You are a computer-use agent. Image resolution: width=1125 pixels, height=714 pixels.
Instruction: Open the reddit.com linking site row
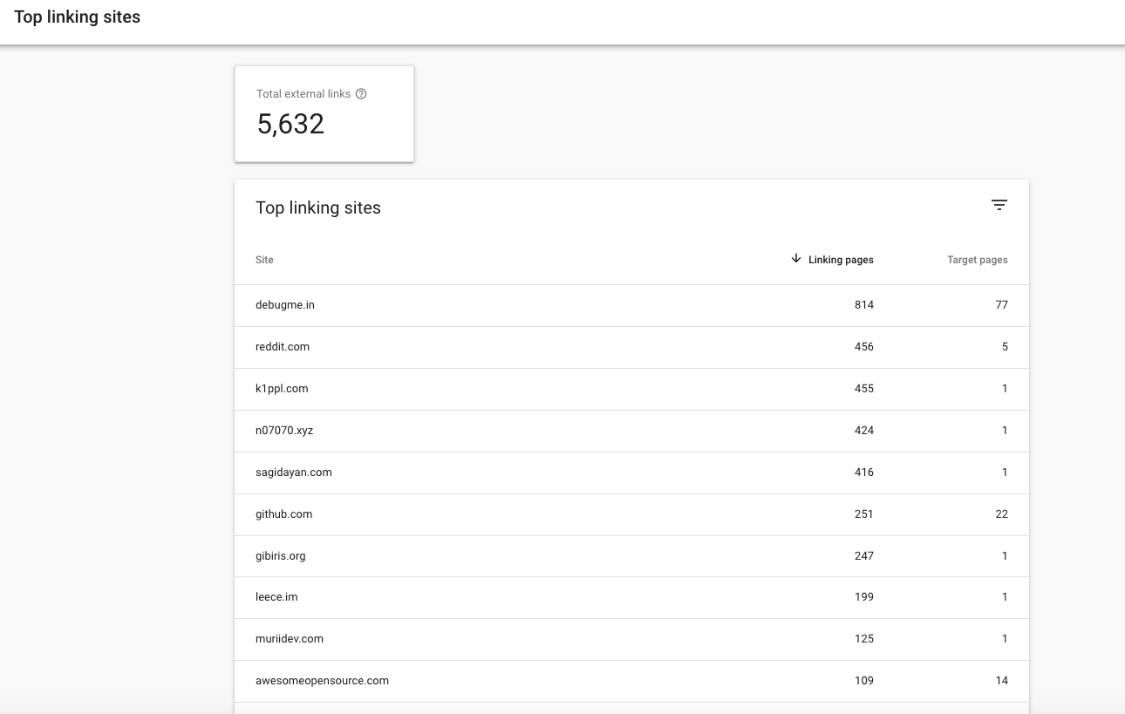click(283, 347)
